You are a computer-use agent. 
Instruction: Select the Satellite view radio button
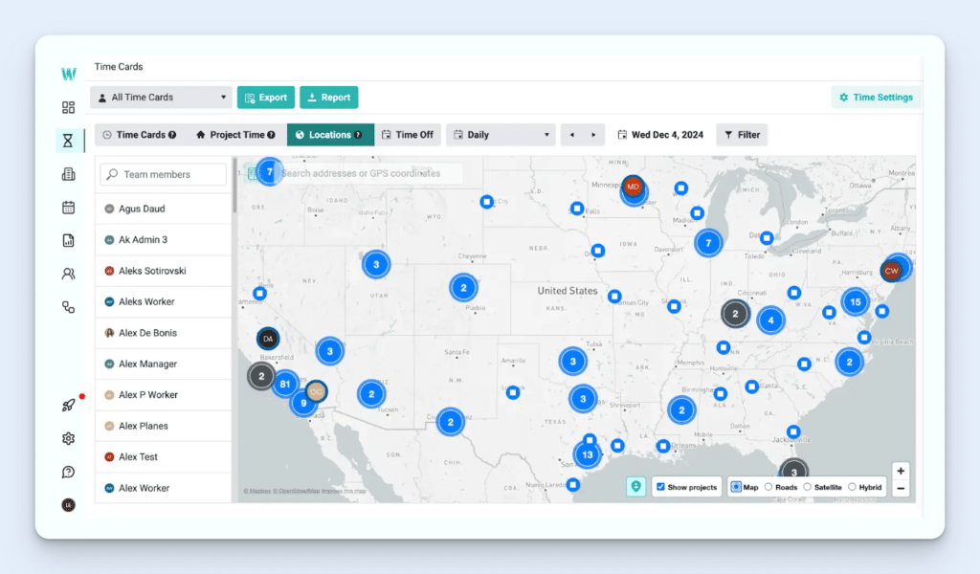(808, 487)
